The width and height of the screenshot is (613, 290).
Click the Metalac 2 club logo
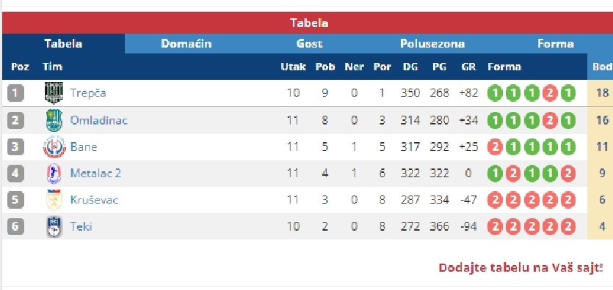coord(54,174)
